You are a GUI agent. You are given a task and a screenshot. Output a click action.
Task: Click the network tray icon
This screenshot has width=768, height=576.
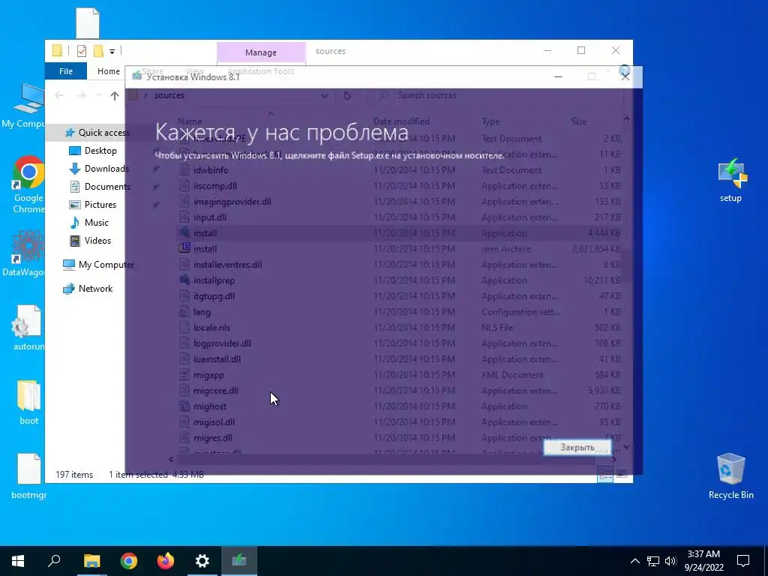(653, 561)
